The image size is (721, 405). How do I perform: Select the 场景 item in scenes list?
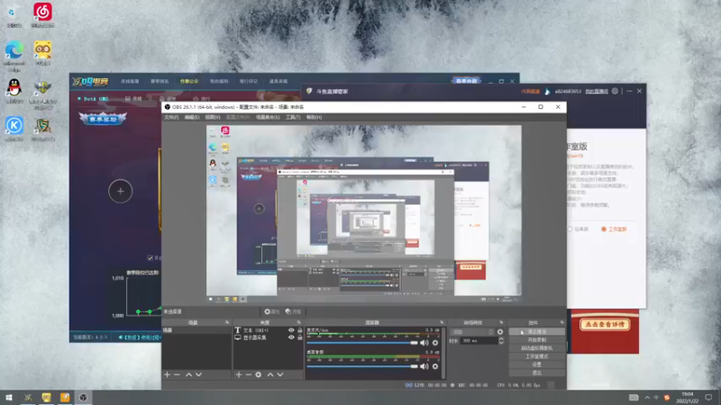(x=196, y=330)
